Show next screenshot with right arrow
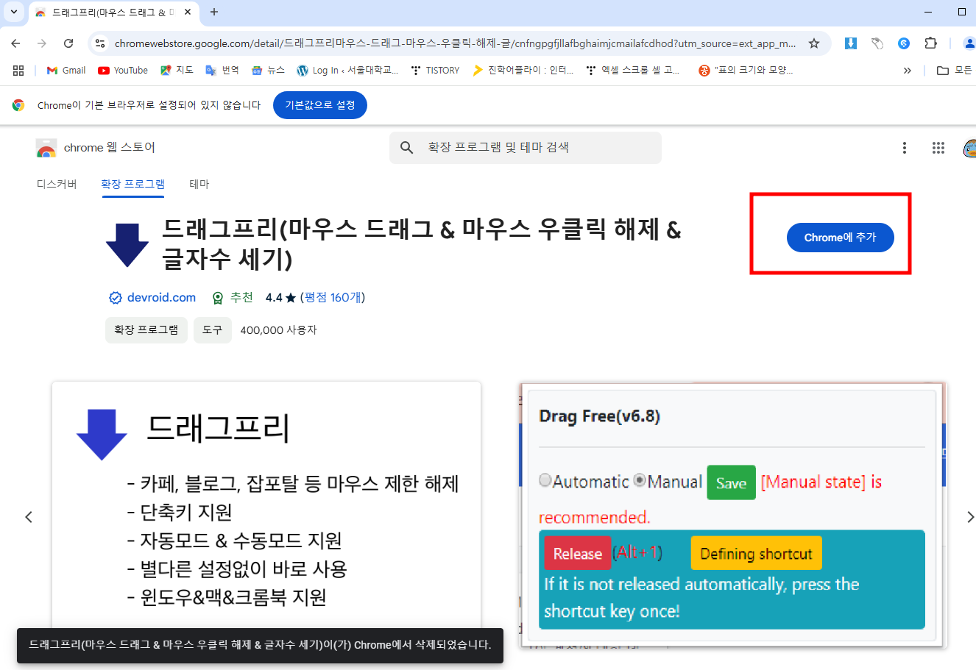Screen dimensions: 976x670 pyautogui.click(x=969, y=517)
